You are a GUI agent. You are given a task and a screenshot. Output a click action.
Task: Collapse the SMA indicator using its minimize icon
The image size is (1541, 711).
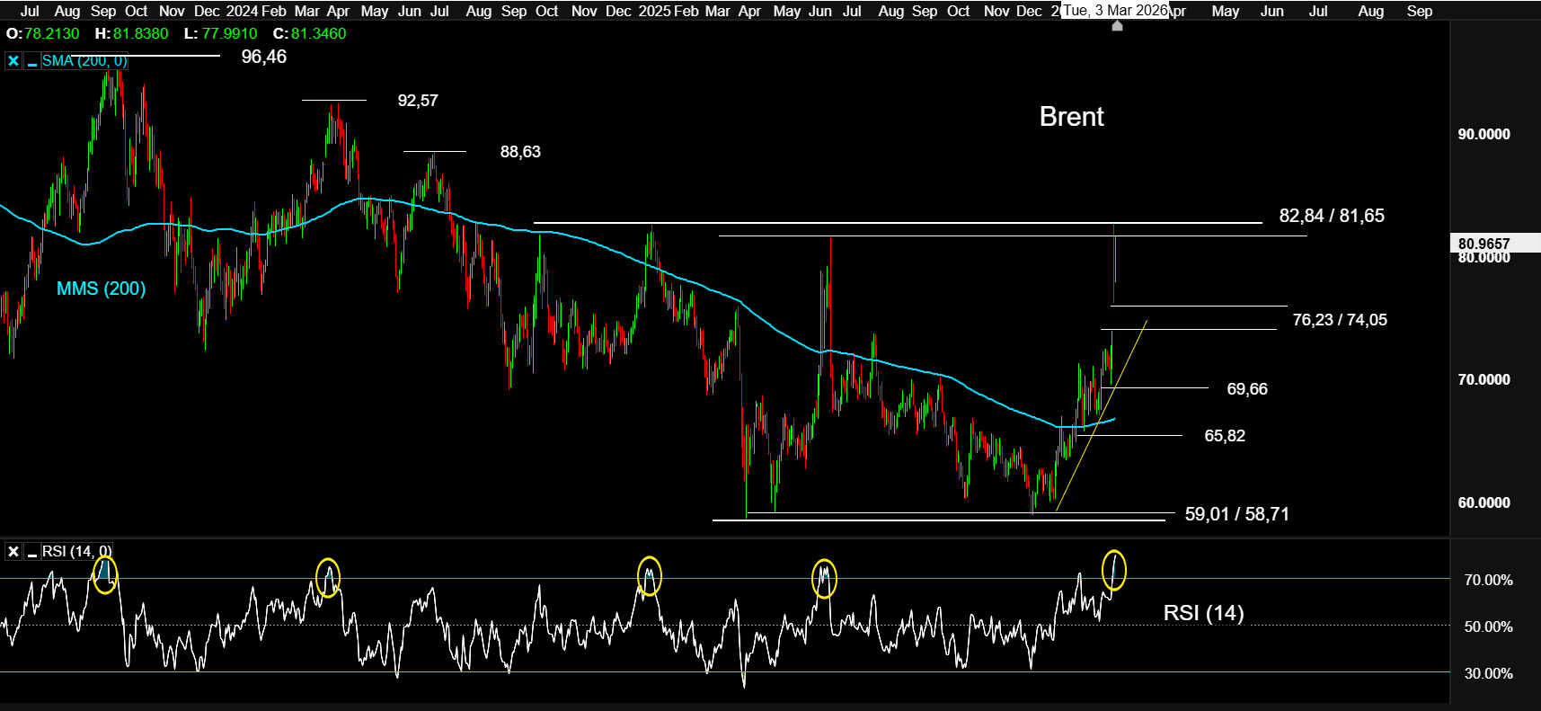(32, 61)
